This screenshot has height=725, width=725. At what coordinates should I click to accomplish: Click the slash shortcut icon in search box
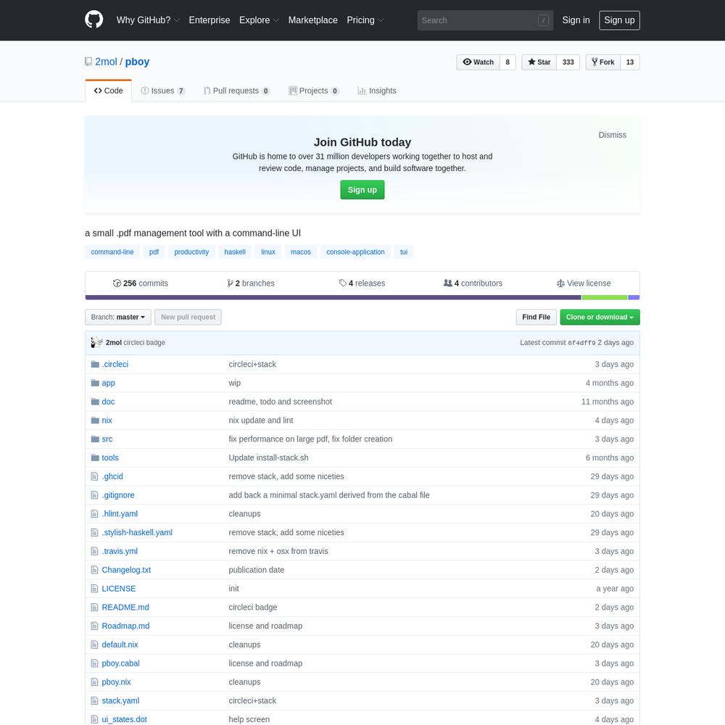coord(543,20)
